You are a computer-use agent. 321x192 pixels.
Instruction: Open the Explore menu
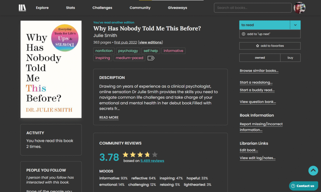[42, 8]
